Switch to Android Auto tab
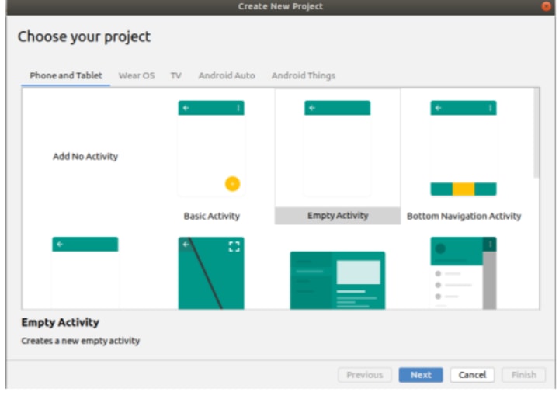 coord(227,75)
